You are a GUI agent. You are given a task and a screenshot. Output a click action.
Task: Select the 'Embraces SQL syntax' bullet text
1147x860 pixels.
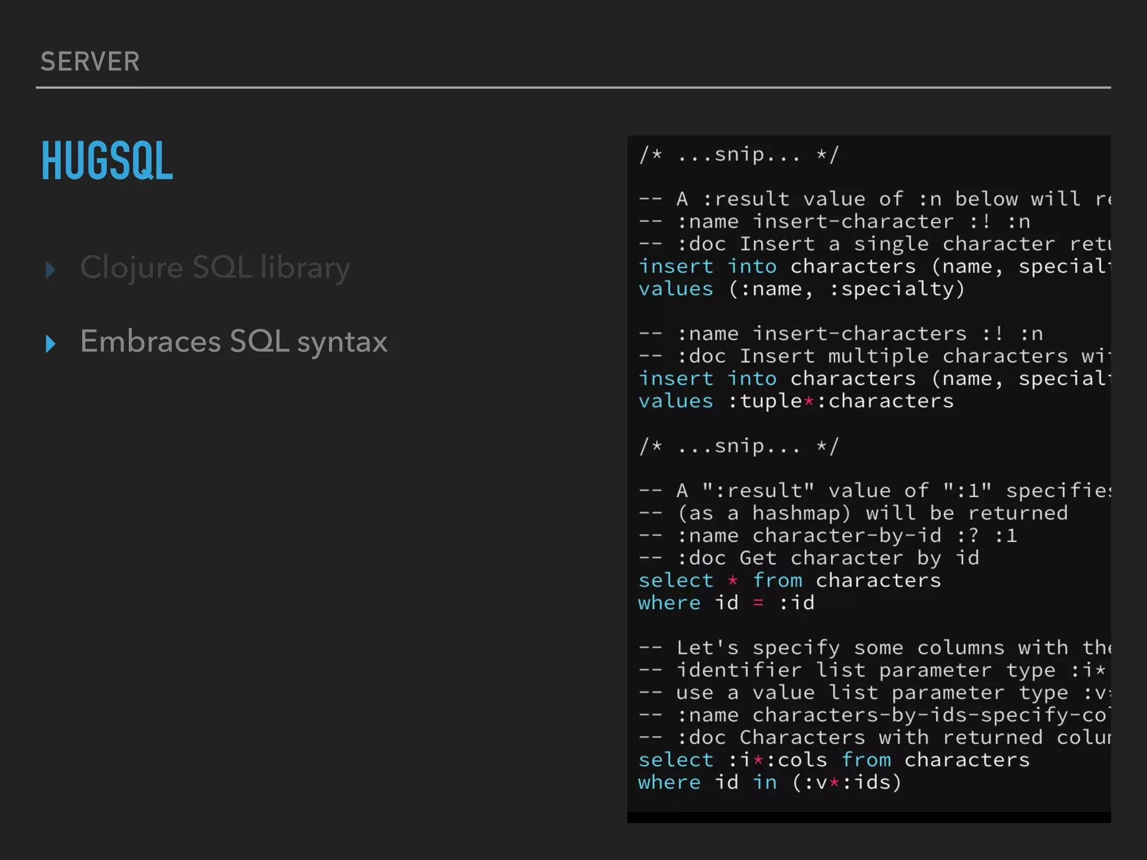(x=234, y=342)
